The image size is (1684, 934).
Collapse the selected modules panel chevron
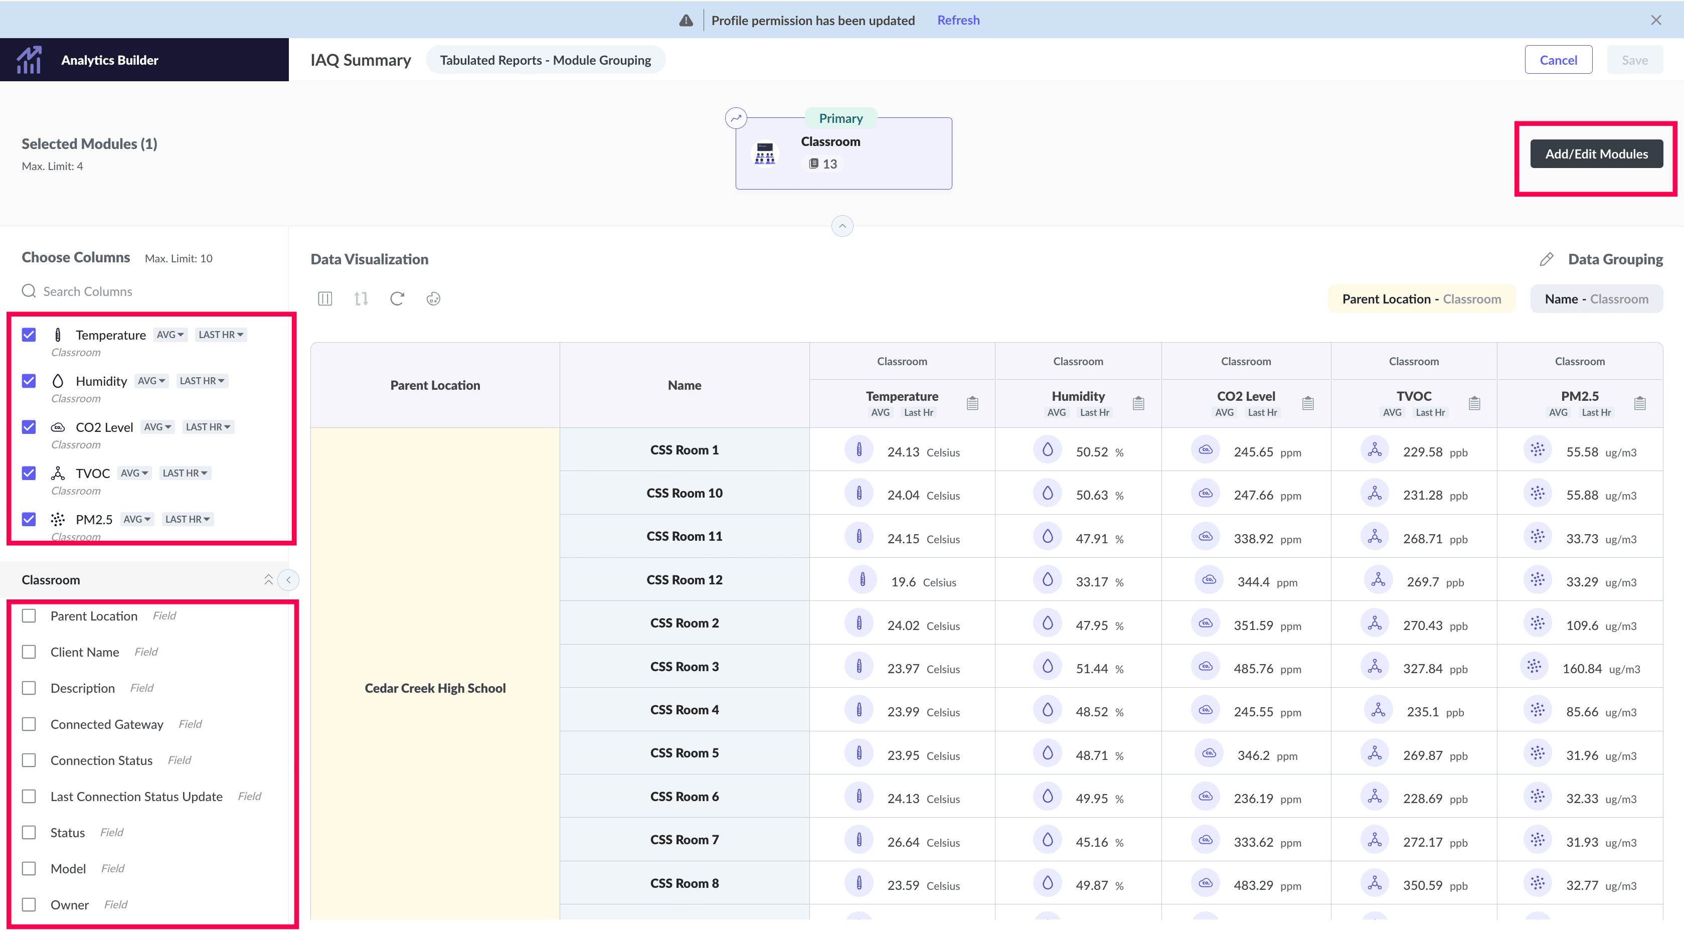(842, 226)
